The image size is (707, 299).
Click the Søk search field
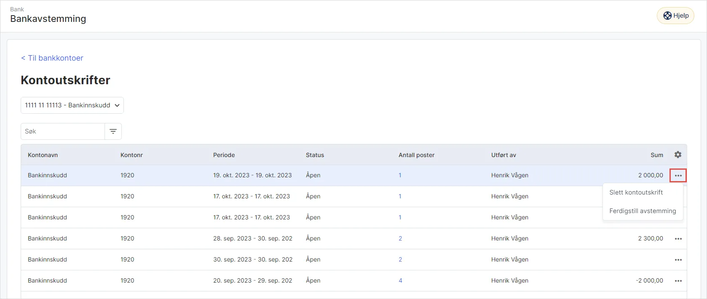(x=63, y=131)
